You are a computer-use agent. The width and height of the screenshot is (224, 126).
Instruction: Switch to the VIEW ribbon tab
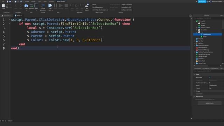(45, 1)
